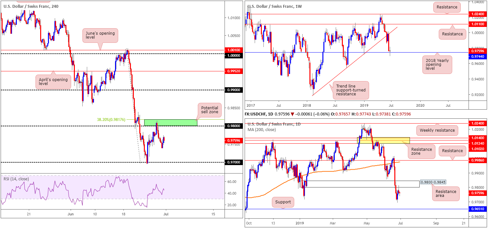Click the 'April's opening level' callout

[x=53, y=81]
